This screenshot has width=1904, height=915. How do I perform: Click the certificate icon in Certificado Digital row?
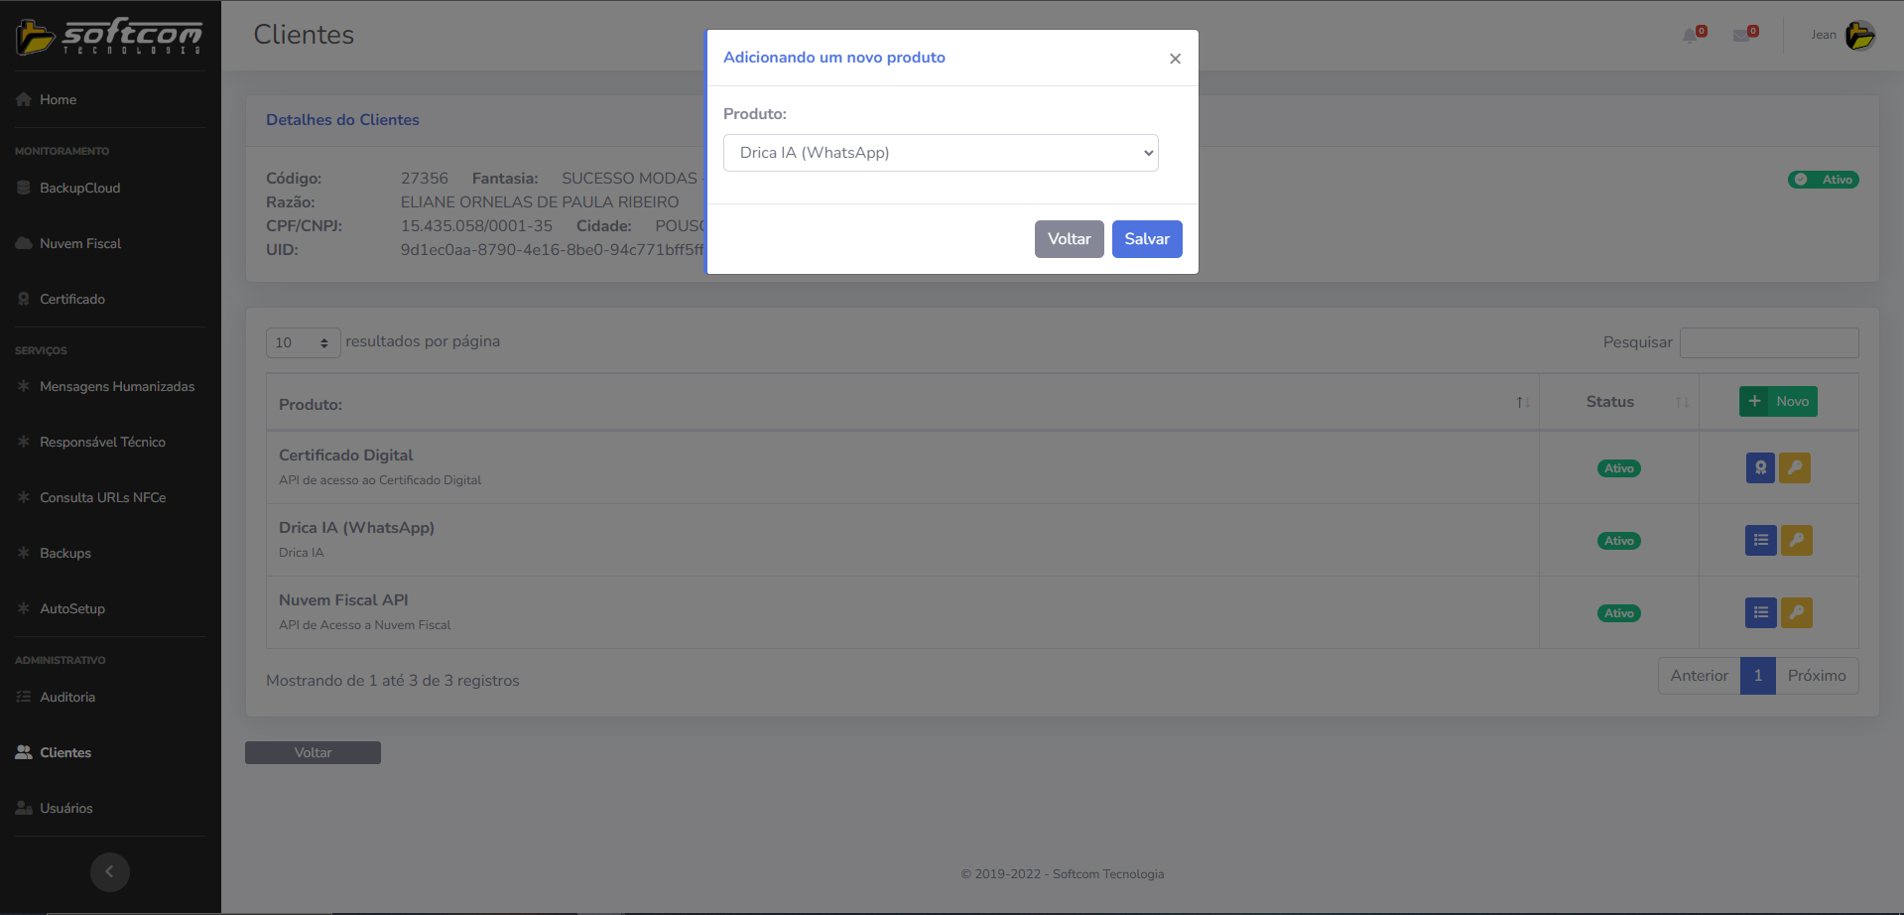[1760, 467]
